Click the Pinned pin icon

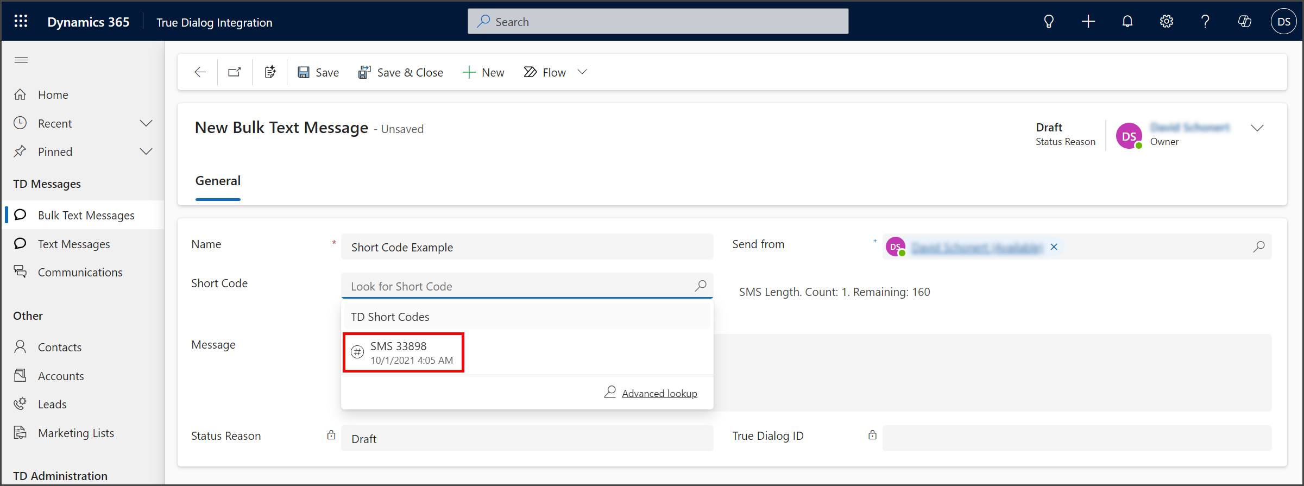[x=20, y=151]
